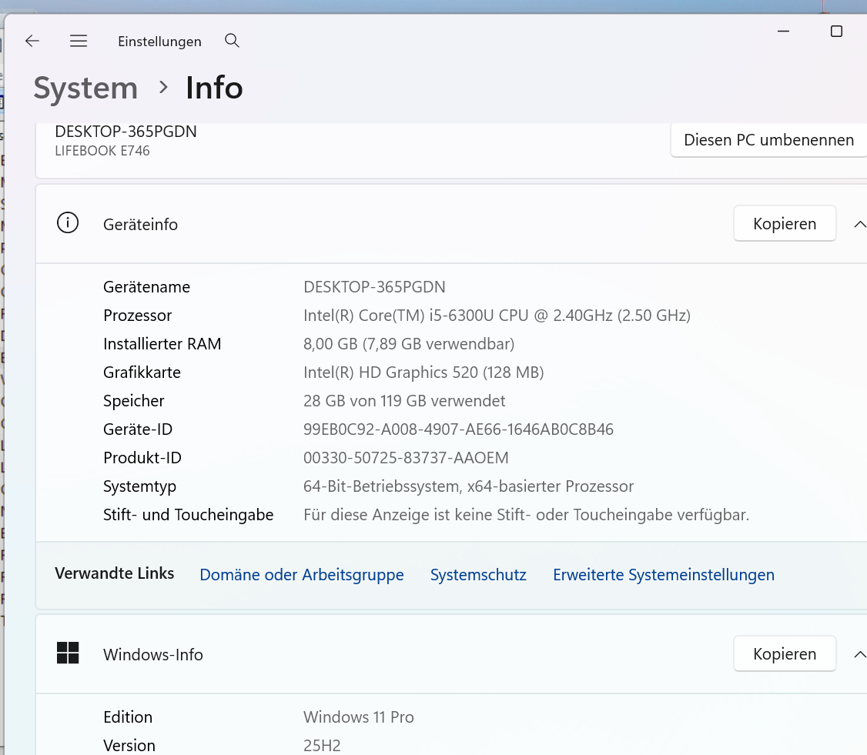The height and width of the screenshot is (755, 867).
Task: Select the Grafikkarte label
Action: click(x=142, y=372)
